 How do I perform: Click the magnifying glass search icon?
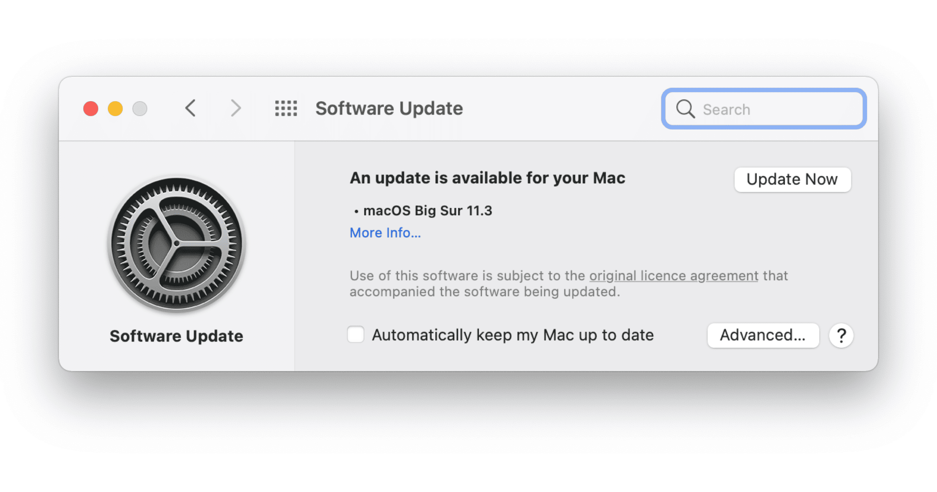coord(685,109)
